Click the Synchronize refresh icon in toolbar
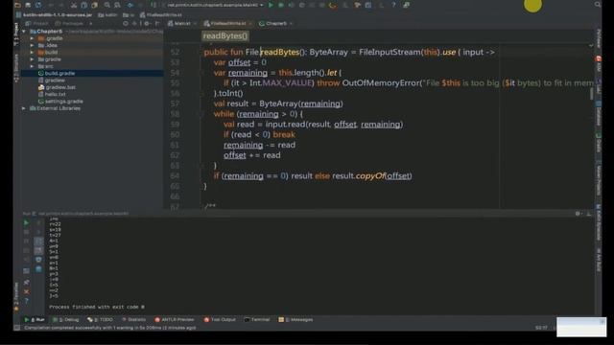The height and width of the screenshot is (345, 614). pyautogui.click(x=38, y=5)
